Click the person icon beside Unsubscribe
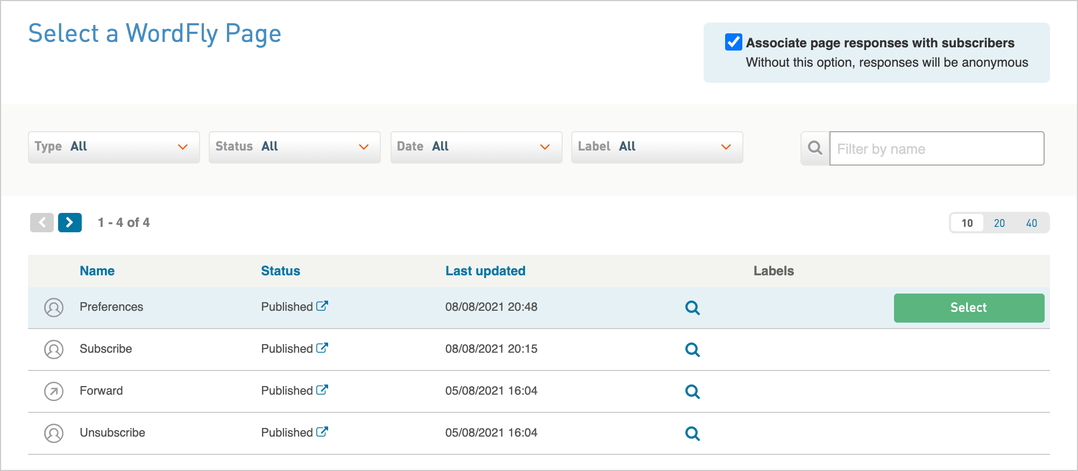This screenshot has width=1078, height=471. pos(54,433)
